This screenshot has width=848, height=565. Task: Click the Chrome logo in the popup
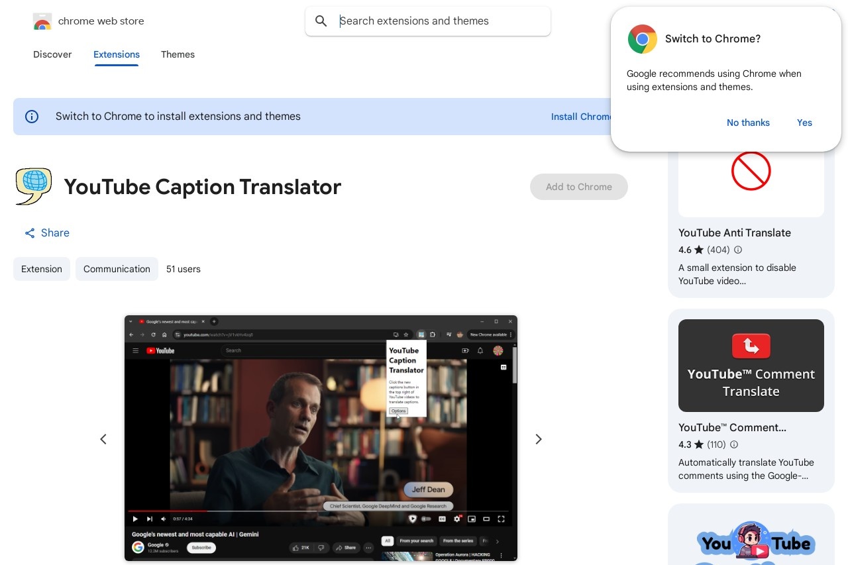[643, 39]
